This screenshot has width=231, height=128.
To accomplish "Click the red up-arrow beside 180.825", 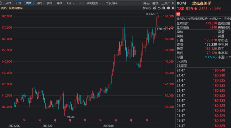I will point(196,9).
